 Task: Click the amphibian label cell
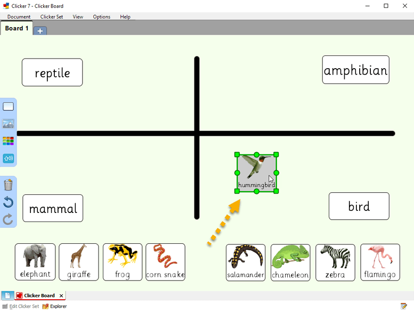[355, 70]
